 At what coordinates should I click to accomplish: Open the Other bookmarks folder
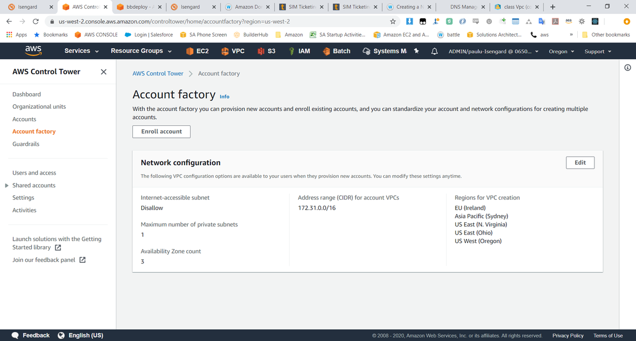606,34
